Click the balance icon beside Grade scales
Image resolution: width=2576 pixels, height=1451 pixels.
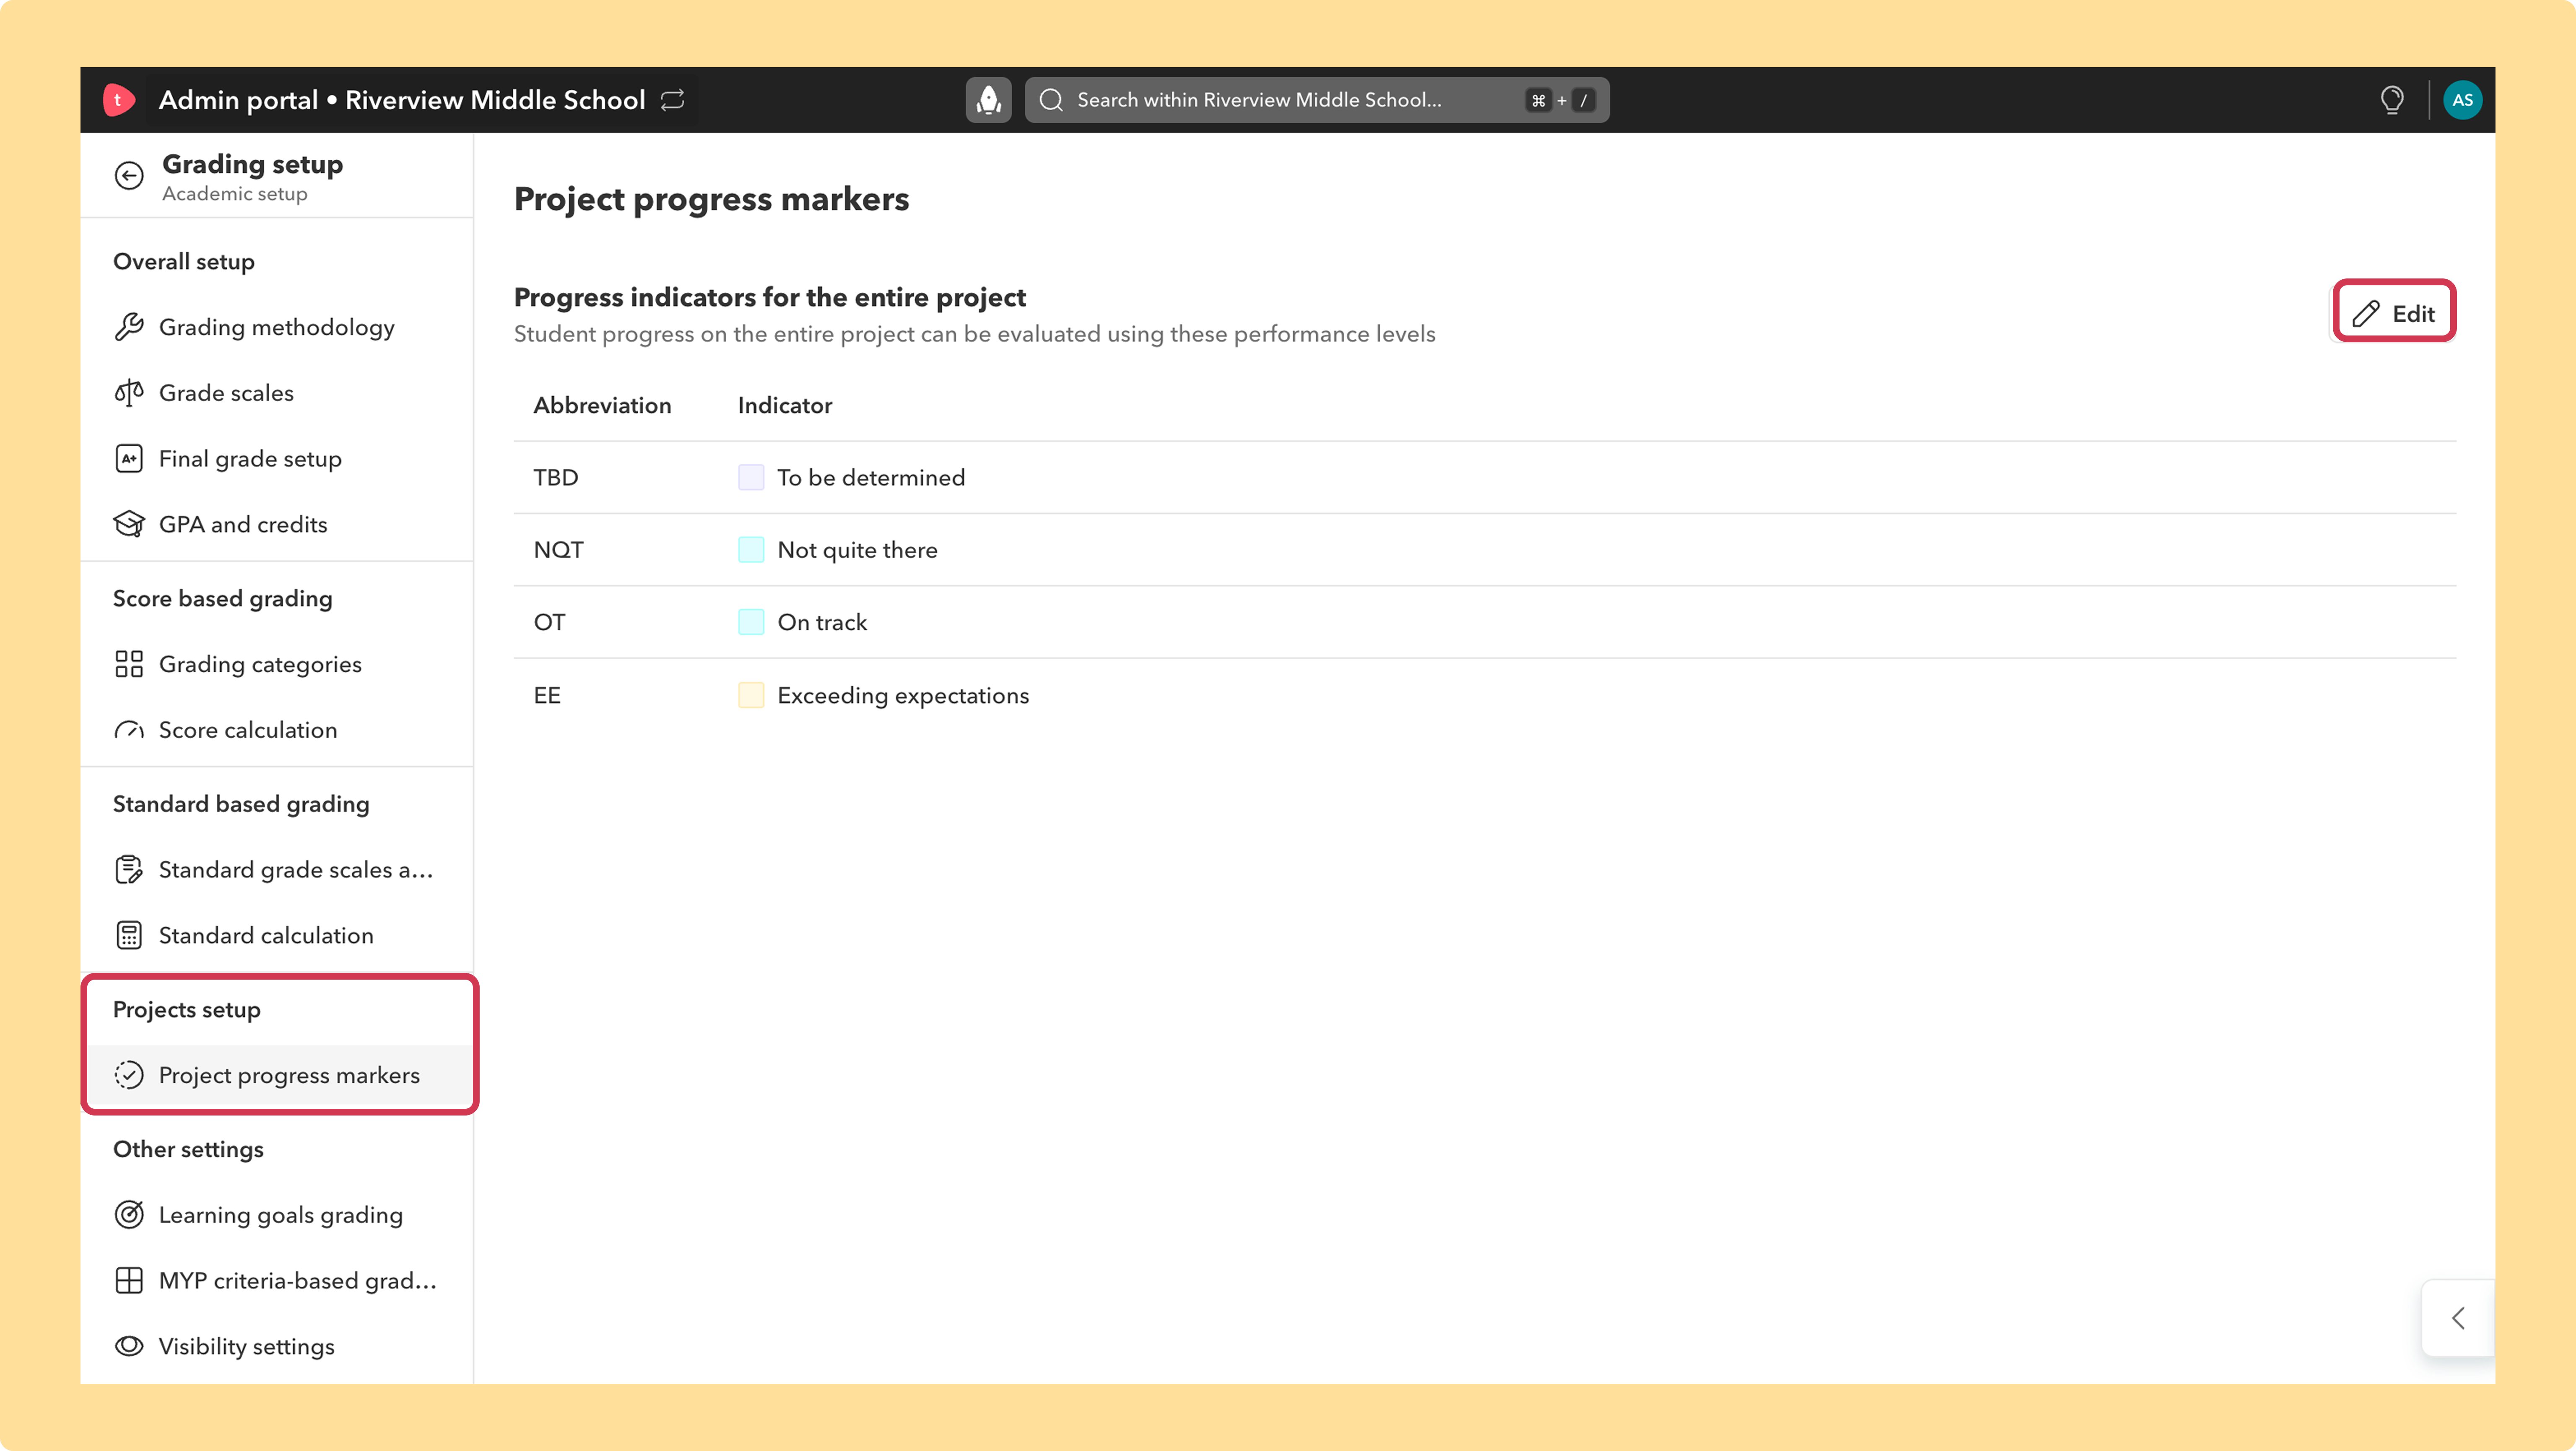129,393
